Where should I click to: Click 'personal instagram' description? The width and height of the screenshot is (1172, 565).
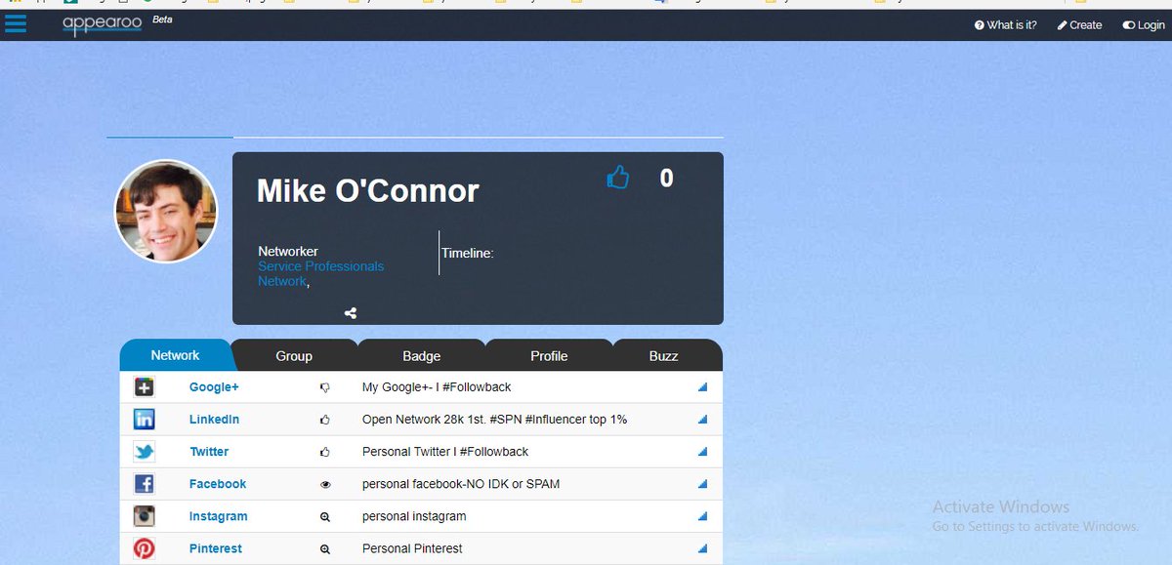click(x=414, y=516)
